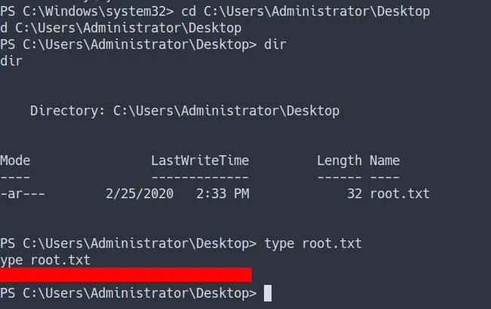Click the dashes under the Name header
Image resolution: width=491 pixels, height=309 pixels.
click(x=385, y=177)
